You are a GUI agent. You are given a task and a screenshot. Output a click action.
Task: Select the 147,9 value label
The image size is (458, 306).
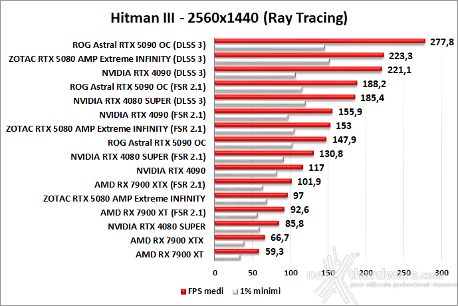[x=344, y=140]
